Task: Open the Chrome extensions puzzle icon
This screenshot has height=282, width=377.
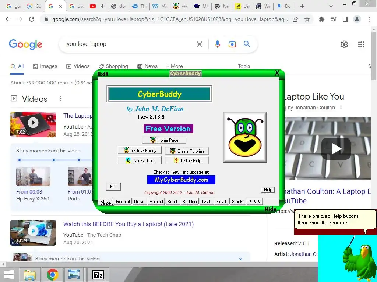Action: pos(321,19)
